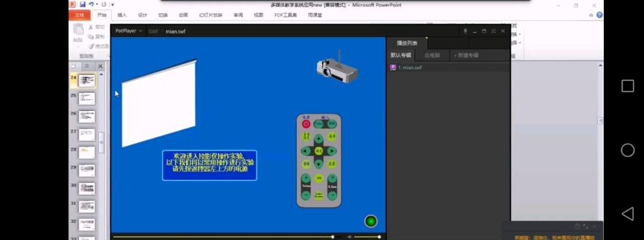644x240 pixels.
Task: Click the PotPlayer volume speaker icon
Action: point(350,237)
